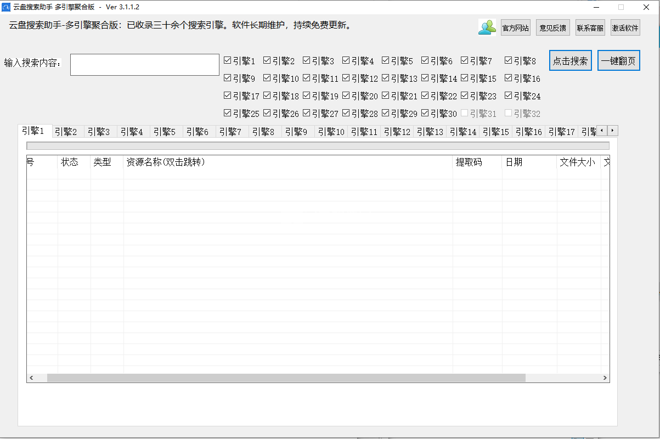The height and width of the screenshot is (439, 660).
Task: Toggle the 引擎27 checkbox
Action: [x=307, y=113]
